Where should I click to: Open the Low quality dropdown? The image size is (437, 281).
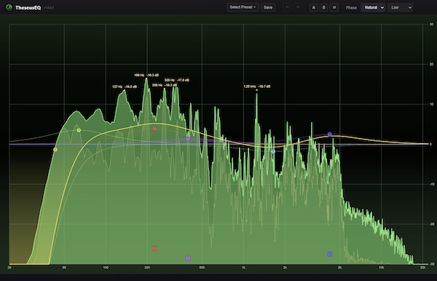point(401,7)
